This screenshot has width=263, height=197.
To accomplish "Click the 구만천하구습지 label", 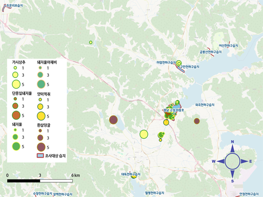I will (190, 67).
